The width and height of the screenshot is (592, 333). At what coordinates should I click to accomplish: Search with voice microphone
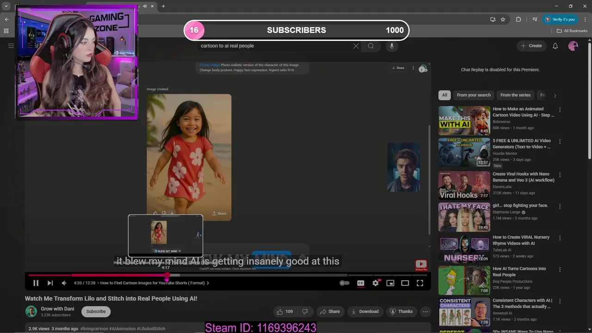(392, 46)
